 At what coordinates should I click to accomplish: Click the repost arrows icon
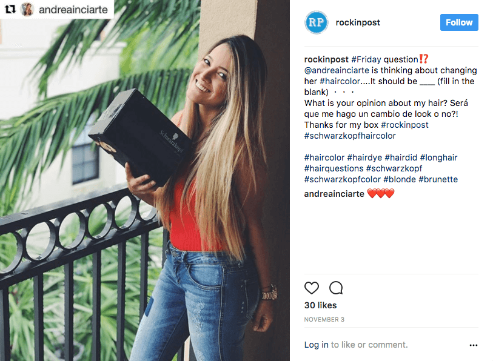click(10, 9)
